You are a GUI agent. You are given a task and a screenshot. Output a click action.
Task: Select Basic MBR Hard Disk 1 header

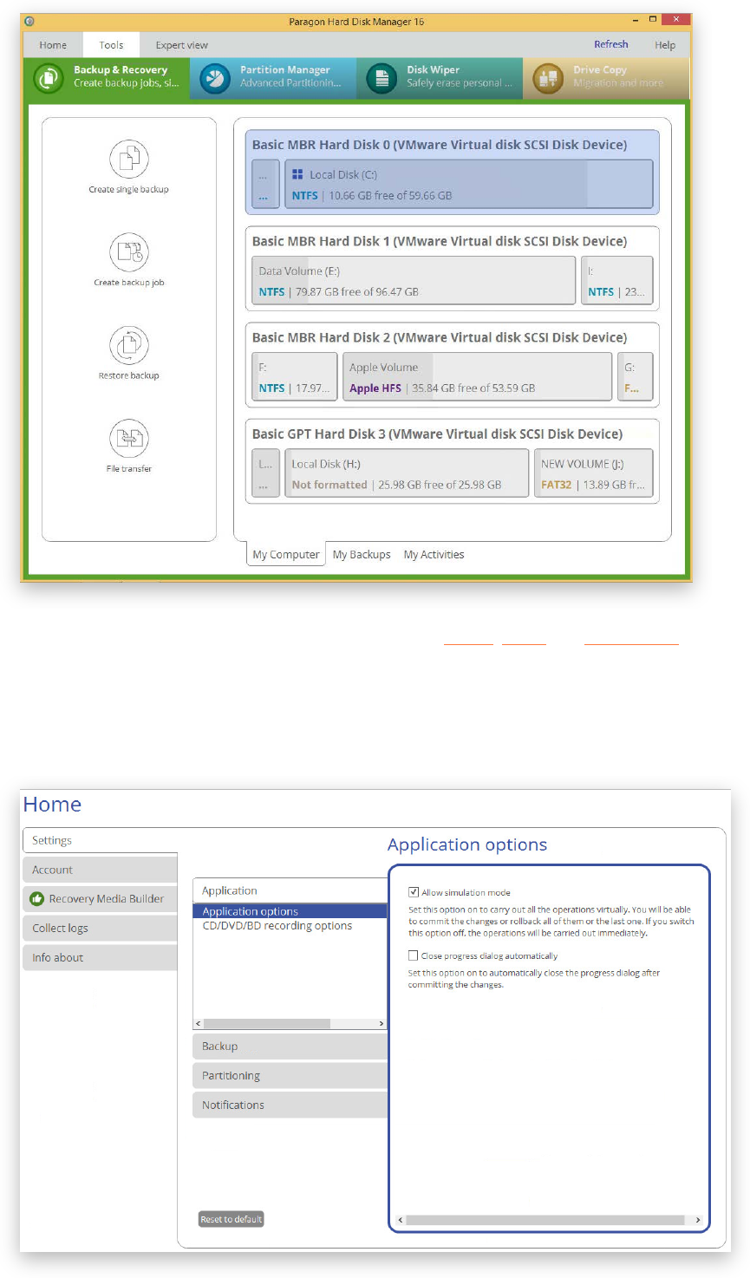pos(440,241)
